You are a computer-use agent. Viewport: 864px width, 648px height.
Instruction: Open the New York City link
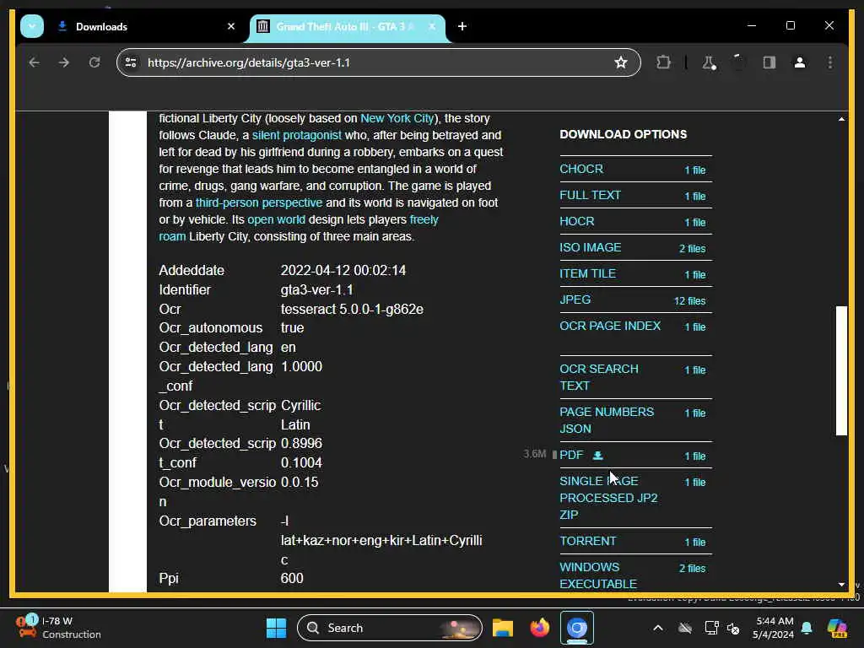(x=397, y=118)
